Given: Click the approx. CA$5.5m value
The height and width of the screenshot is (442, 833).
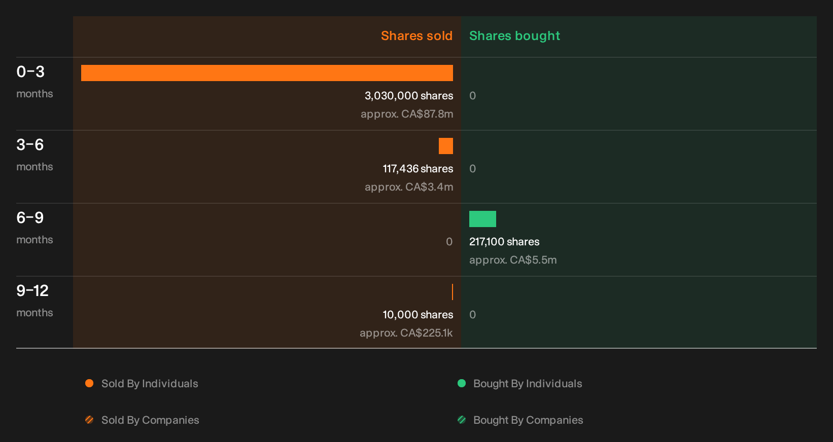Looking at the screenshot, I should pyautogui.click(x=513, y=260).
